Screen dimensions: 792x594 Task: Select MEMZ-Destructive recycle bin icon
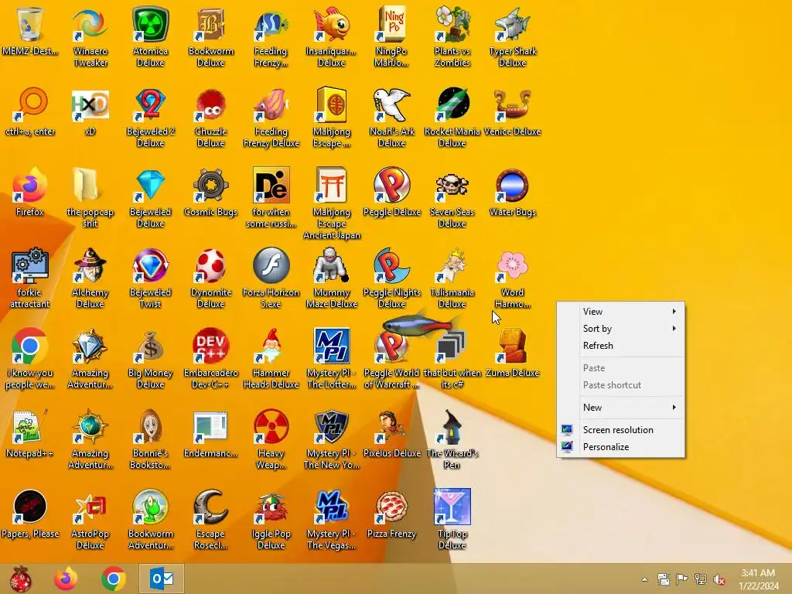30,24
